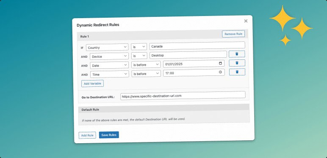Open the 'is' operator dropdown for Country
The width and height of the screenshot is (327, 158).
tap(139, 47)
